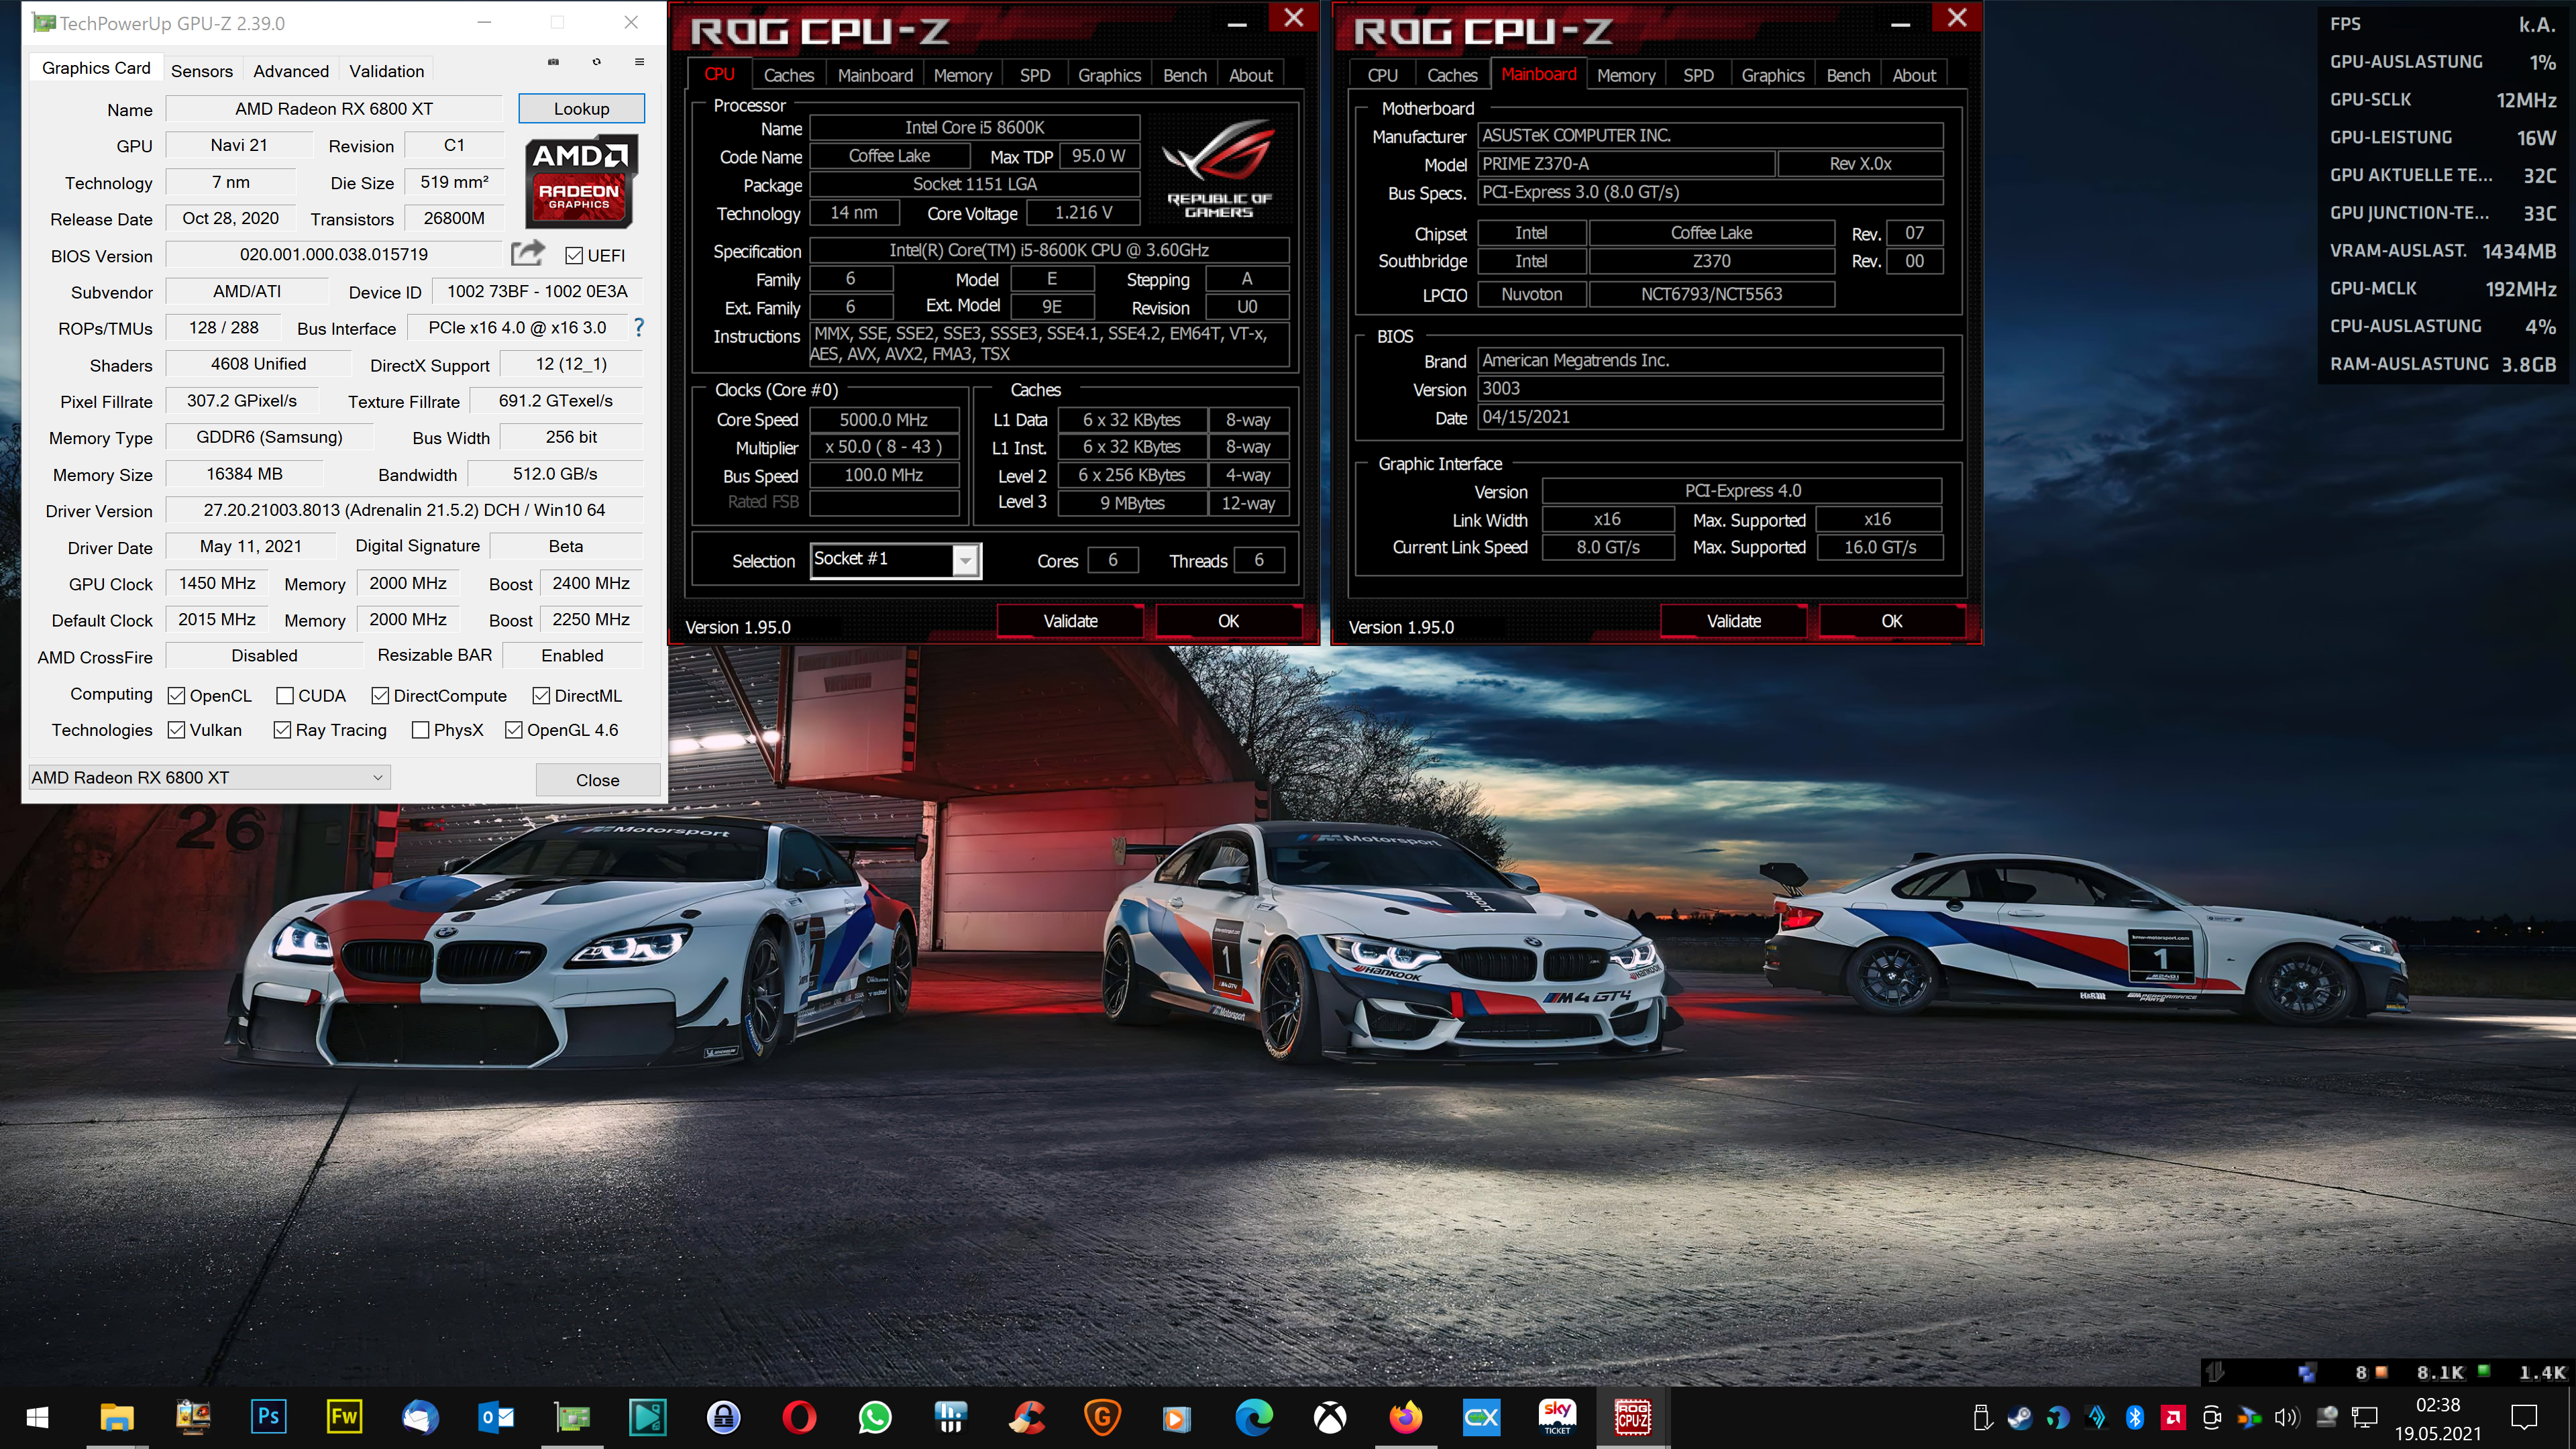2576x1449 pixels.
Task: Uncheck the UEFI checkbox in GPU-Z
Action: tap(573, 256)
